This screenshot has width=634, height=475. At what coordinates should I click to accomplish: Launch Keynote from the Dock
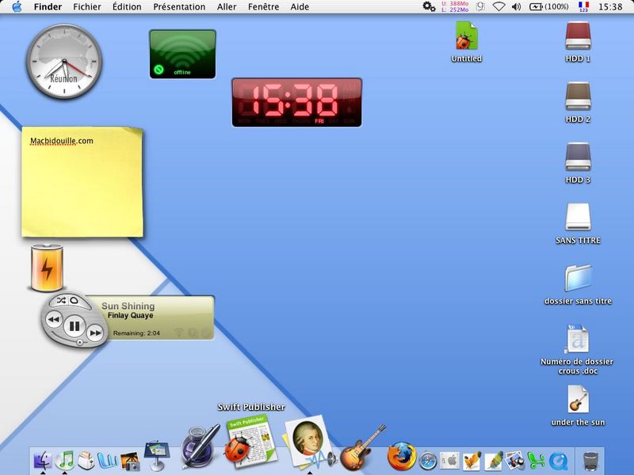[156, 456]
